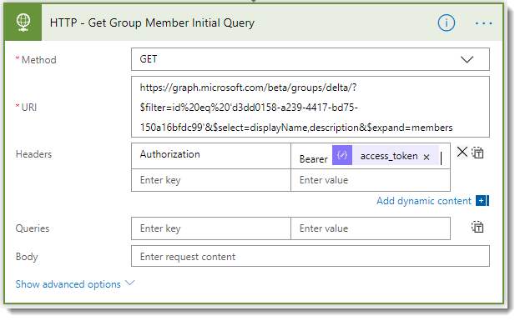Image resolution: width=520 pixels, height=321 pixels.
Task: Click the HTTP globe connector icon
Action: pyautogui.click(x=23, y=23)
